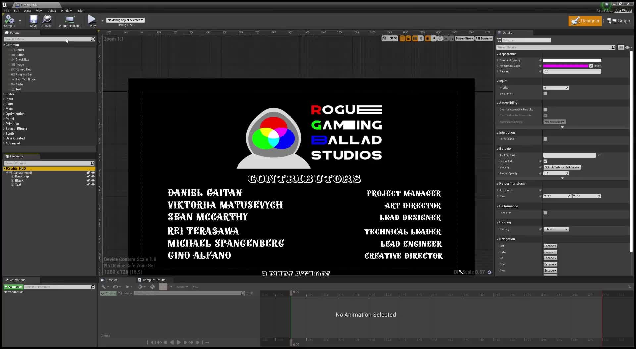Click the Animation button to add a new animation

point(13,287)
